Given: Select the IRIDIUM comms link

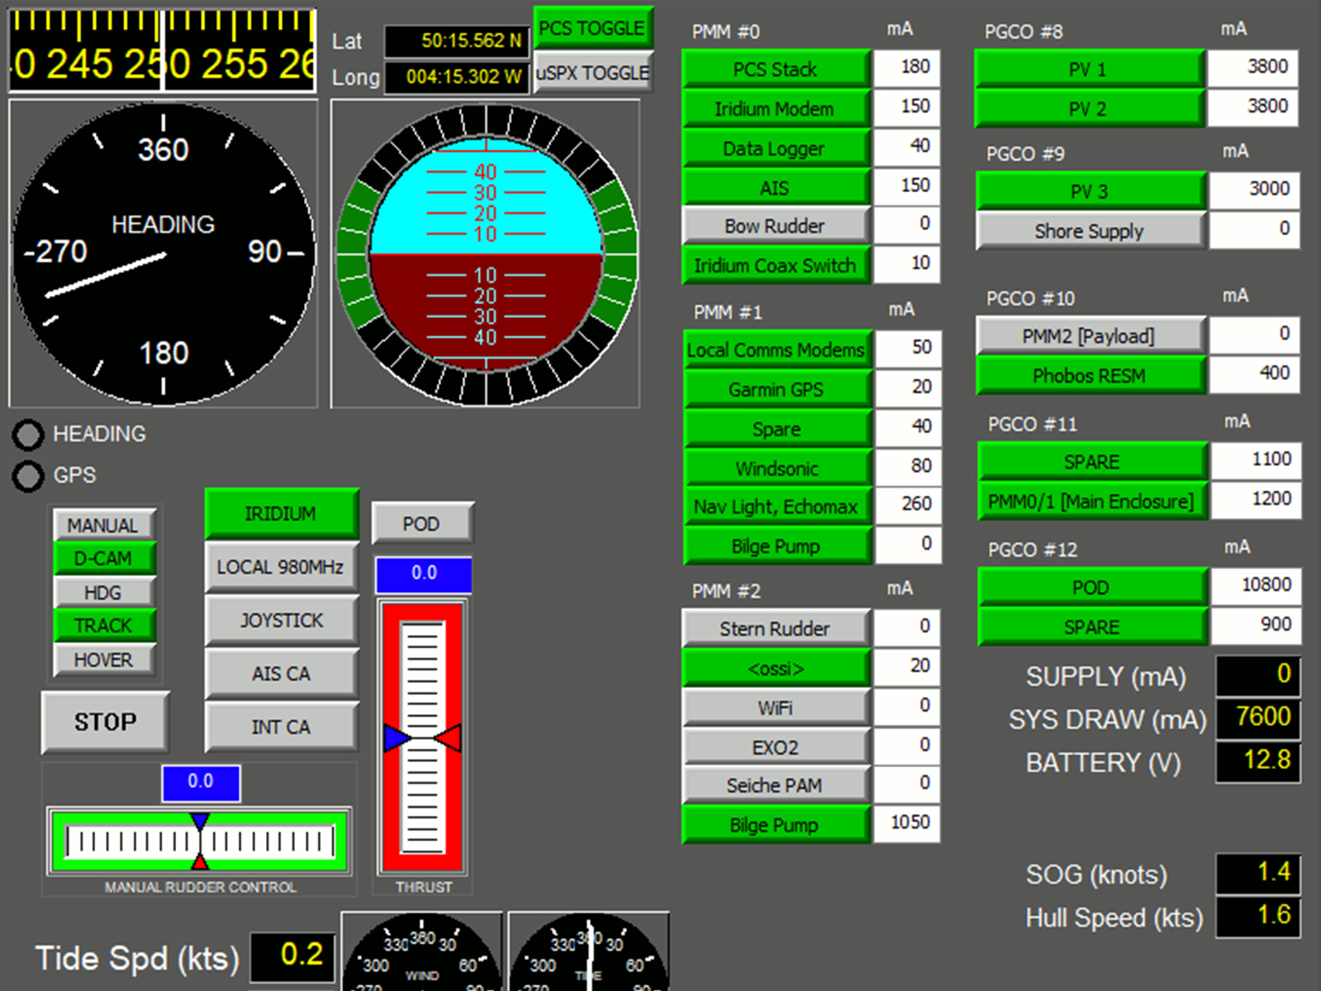Looking at the screenshot, I should [x=281, y=514].
